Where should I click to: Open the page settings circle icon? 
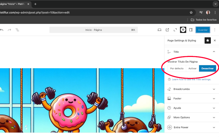183,30
